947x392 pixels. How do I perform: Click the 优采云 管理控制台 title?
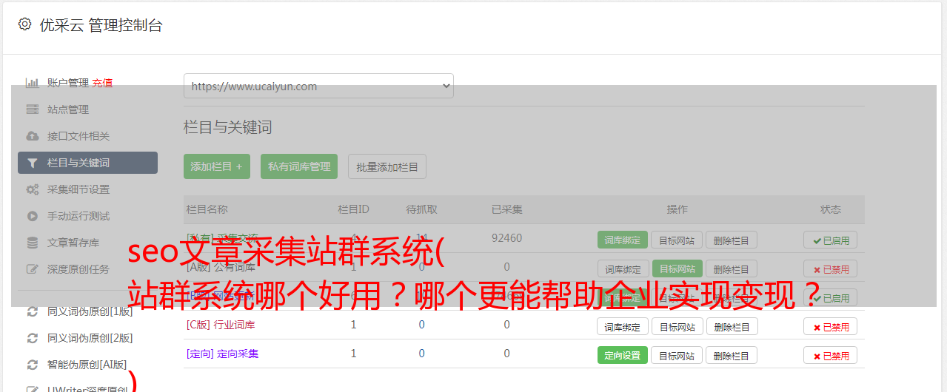coord(101,25)
